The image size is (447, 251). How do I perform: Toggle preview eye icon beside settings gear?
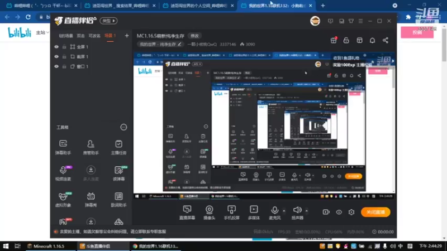[339, 212]
